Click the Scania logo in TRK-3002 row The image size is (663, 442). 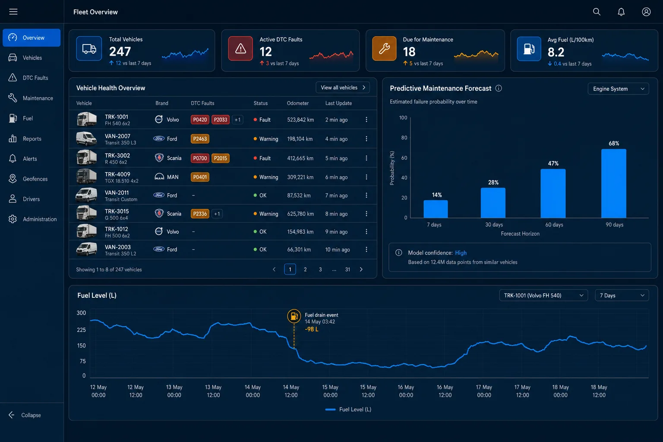coord(159,158)
